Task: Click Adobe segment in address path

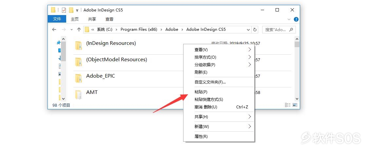Action: pos(172,29)
